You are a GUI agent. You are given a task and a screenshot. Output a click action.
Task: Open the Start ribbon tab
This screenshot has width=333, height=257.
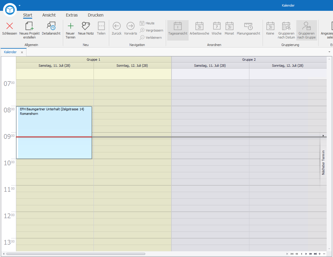click(28, 15)
